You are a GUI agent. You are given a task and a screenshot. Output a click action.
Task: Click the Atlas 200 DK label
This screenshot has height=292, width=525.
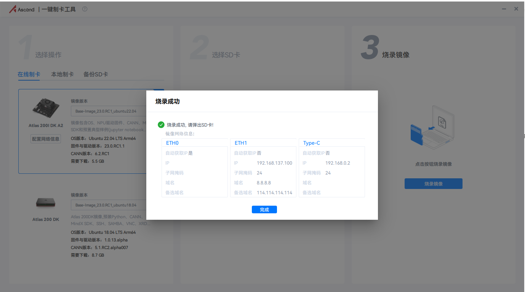pyautogui.click(x=46, y=219)
